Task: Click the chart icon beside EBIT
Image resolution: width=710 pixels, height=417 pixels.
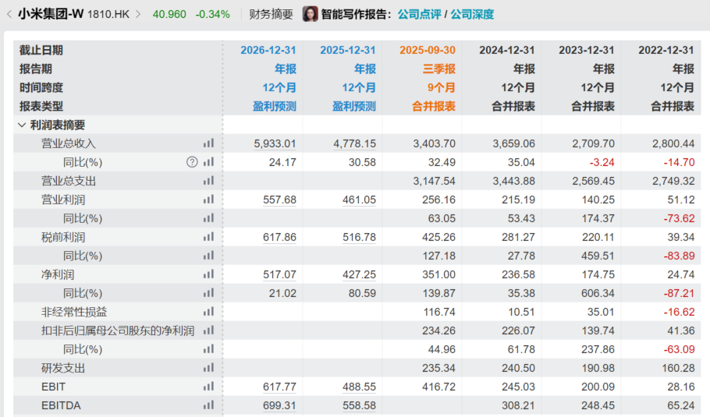Action: point(208,387)
